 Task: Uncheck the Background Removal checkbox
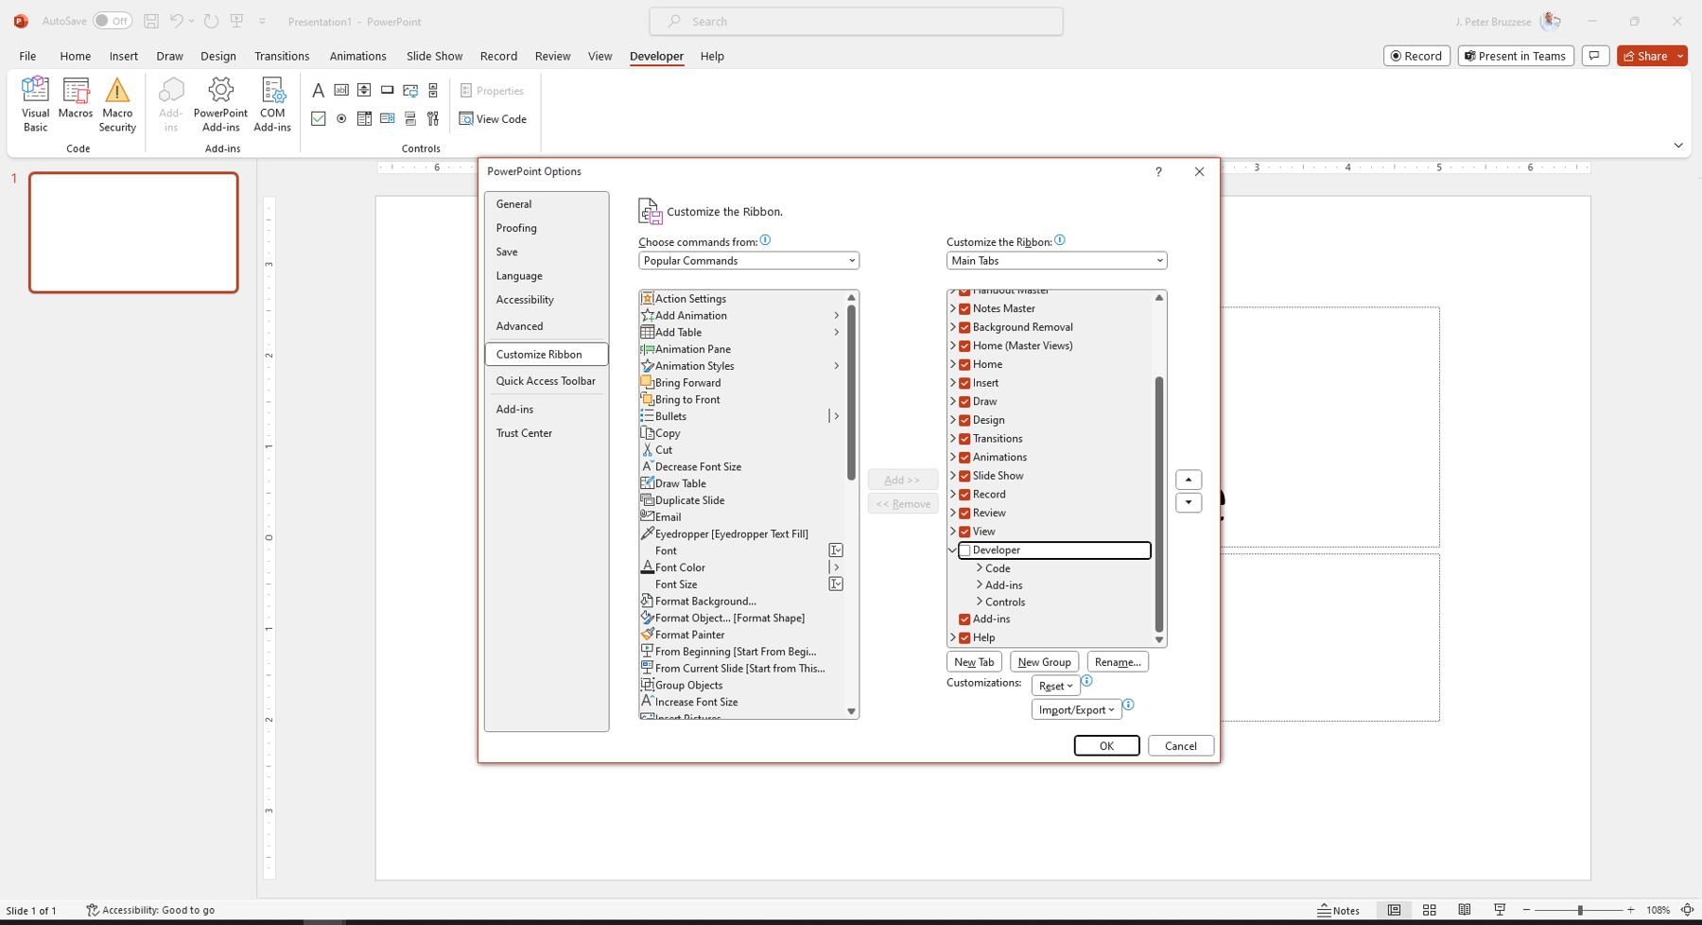coord(964,327)
